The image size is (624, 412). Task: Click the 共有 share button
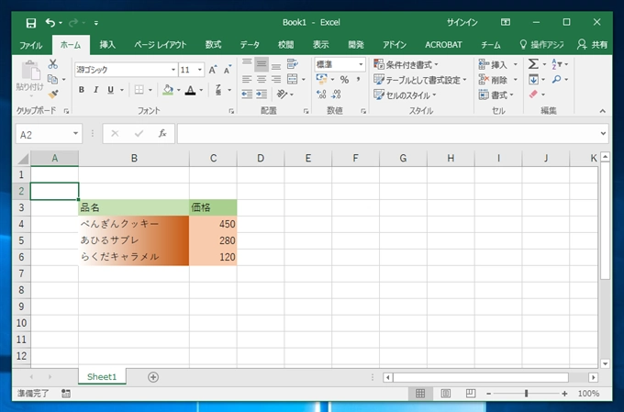pyautogui.click(x=593, y=45)
